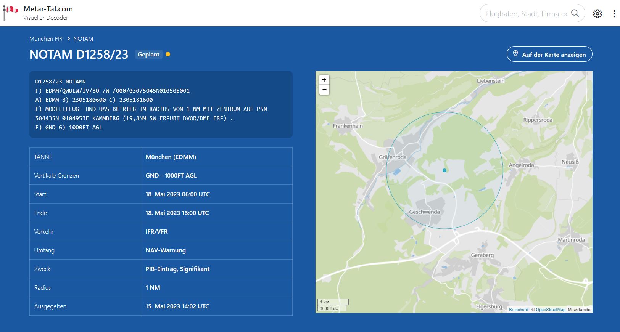The height and width of the screenshot is (332, 620).
Task: Click the Geplant status badge
Action: tap(148, 55)
